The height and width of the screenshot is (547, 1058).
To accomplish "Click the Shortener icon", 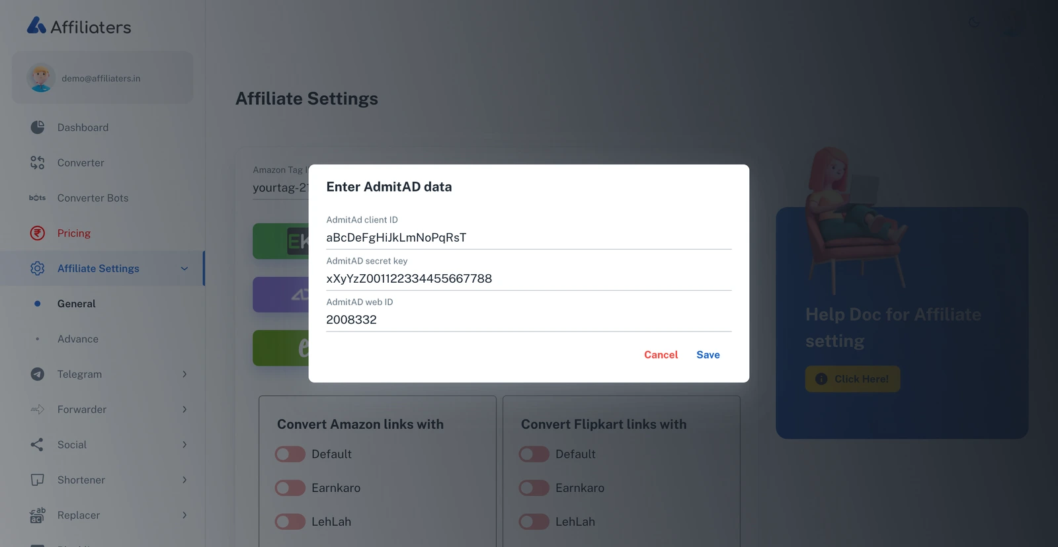I will pyautogui.click(x=38, y=480).
